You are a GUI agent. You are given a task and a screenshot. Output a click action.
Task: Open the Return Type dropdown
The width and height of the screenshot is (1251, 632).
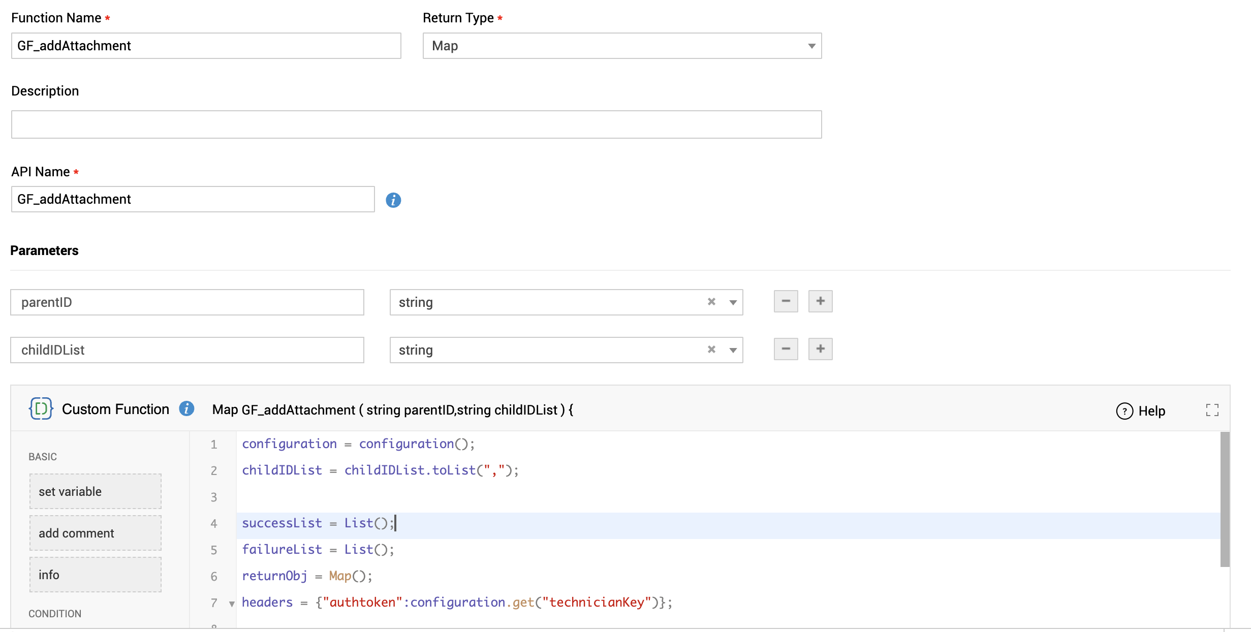811,46
